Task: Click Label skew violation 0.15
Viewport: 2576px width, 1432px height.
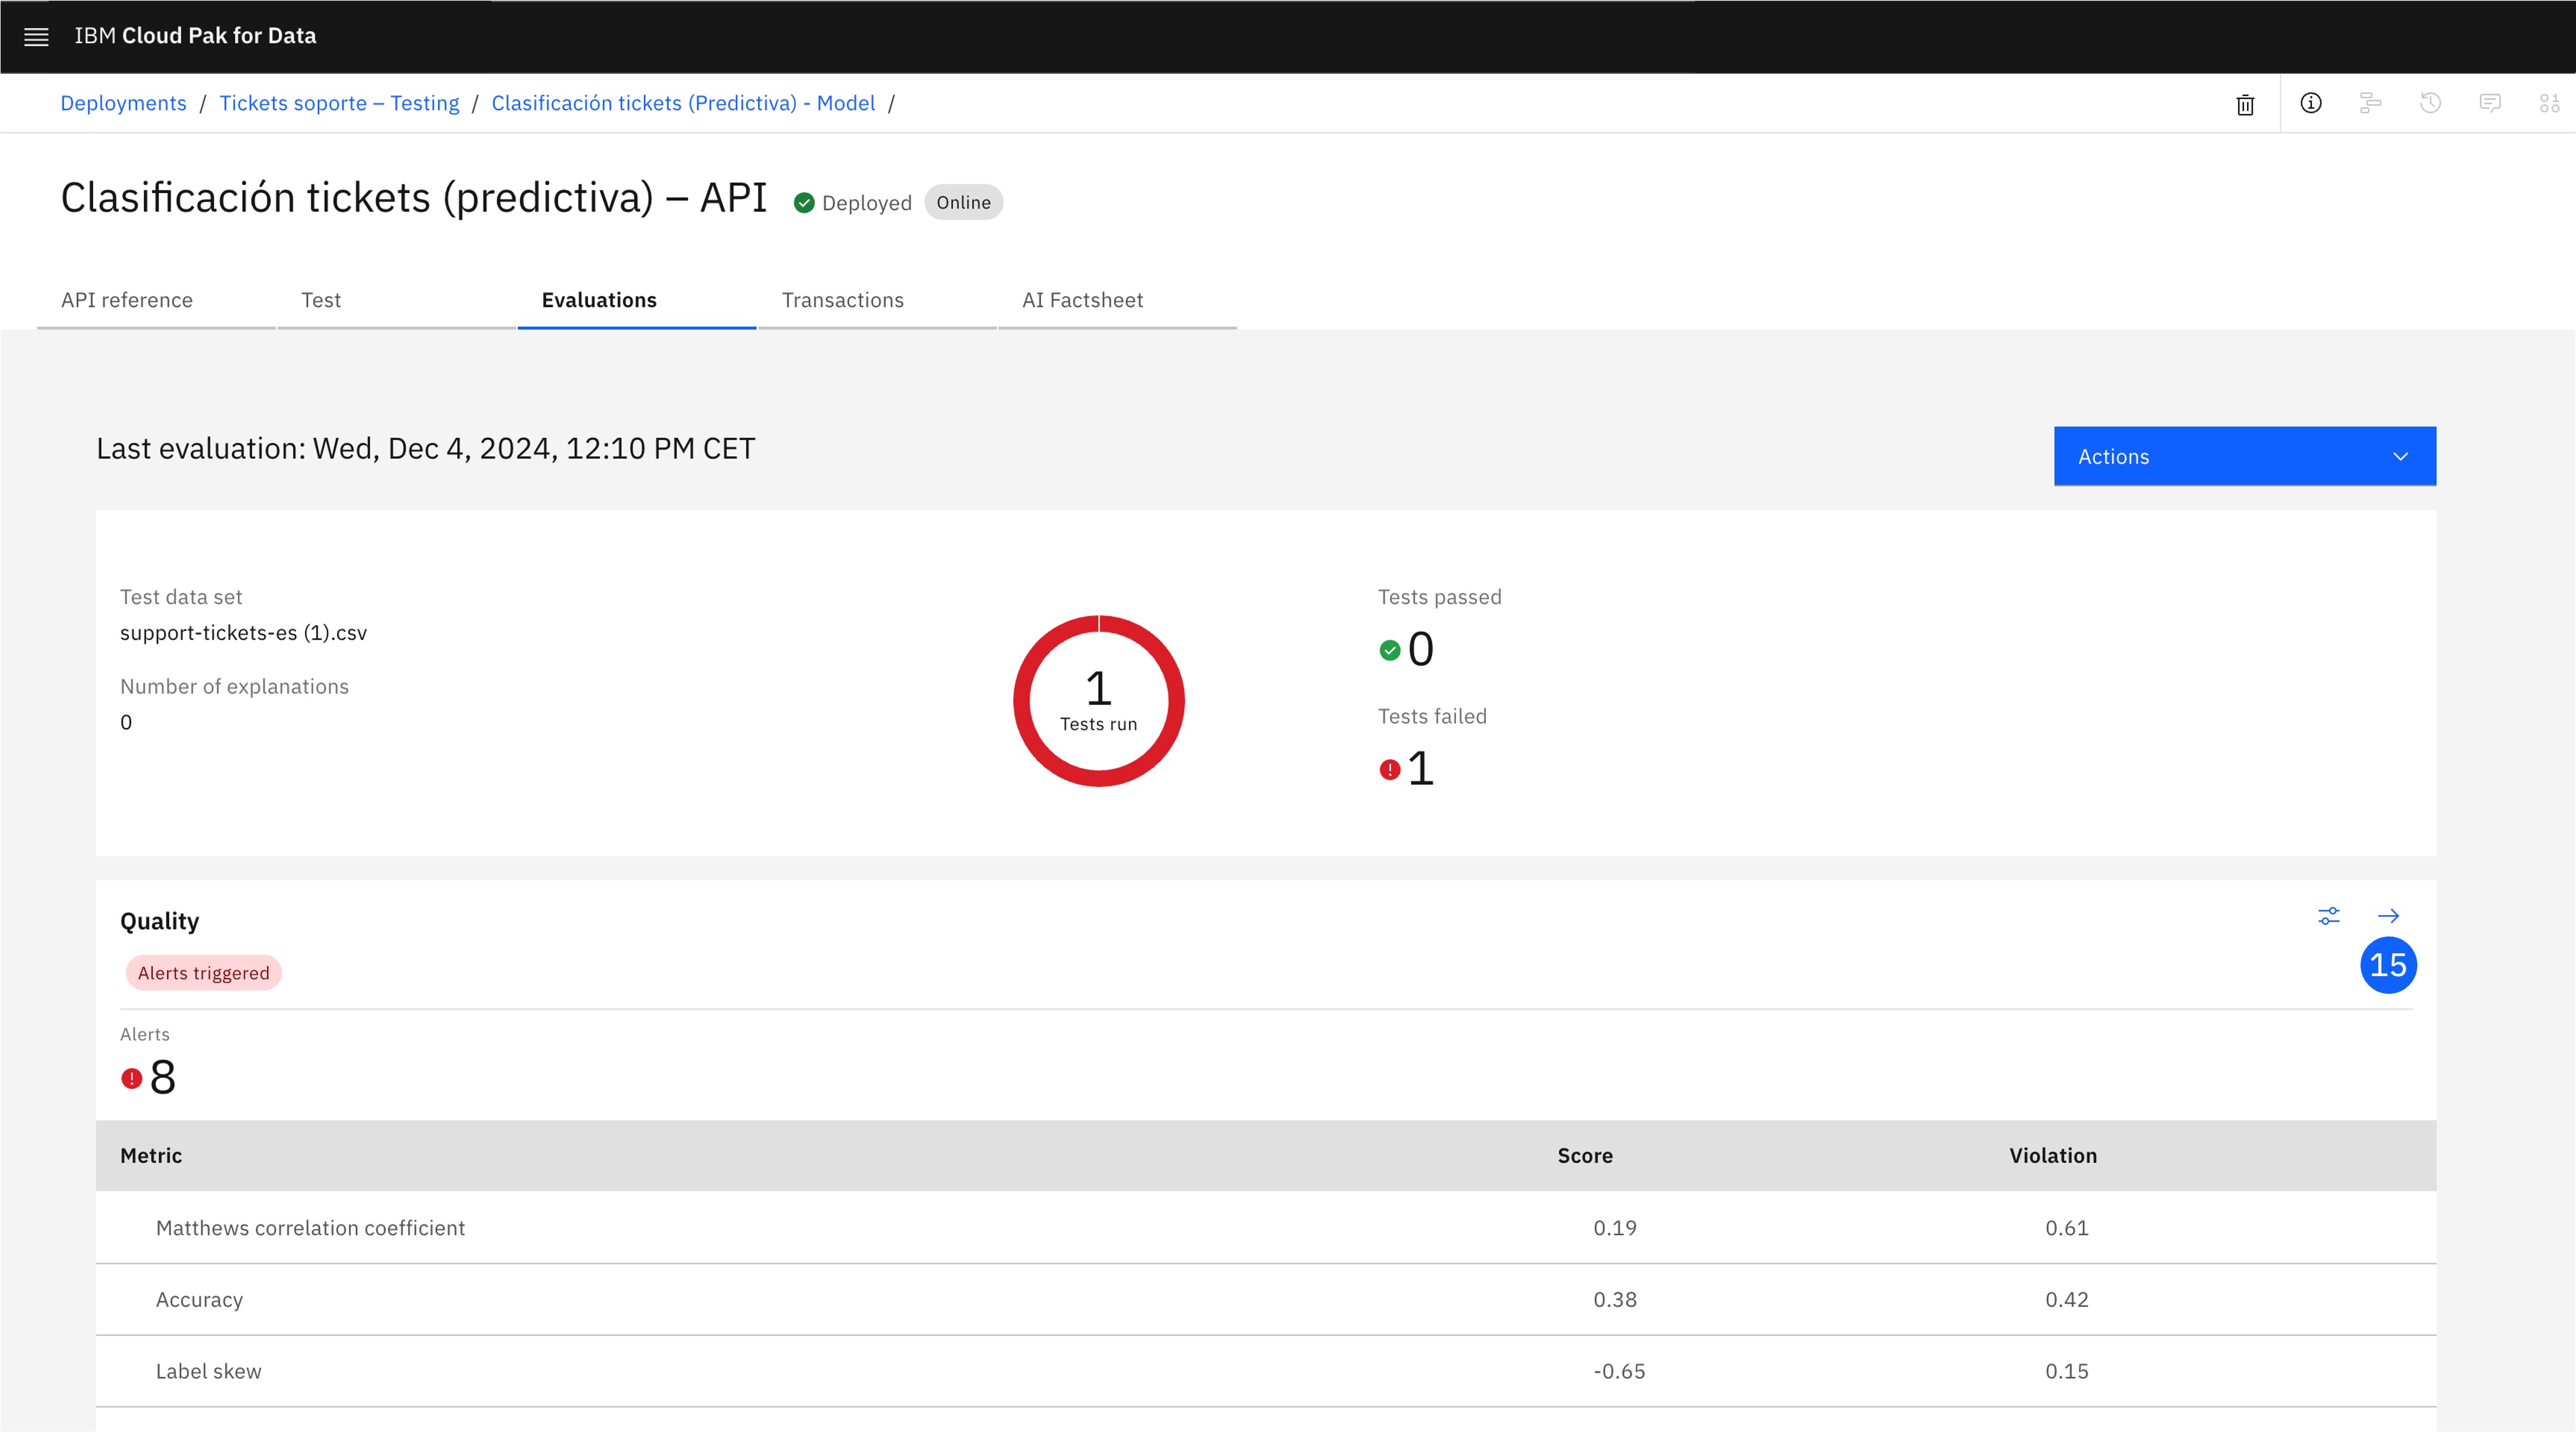Action: (2066, 1372)
